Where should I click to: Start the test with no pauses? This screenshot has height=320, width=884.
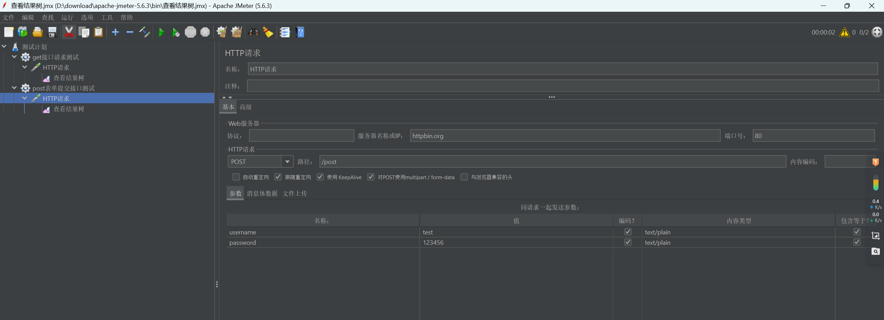point(176,32)
